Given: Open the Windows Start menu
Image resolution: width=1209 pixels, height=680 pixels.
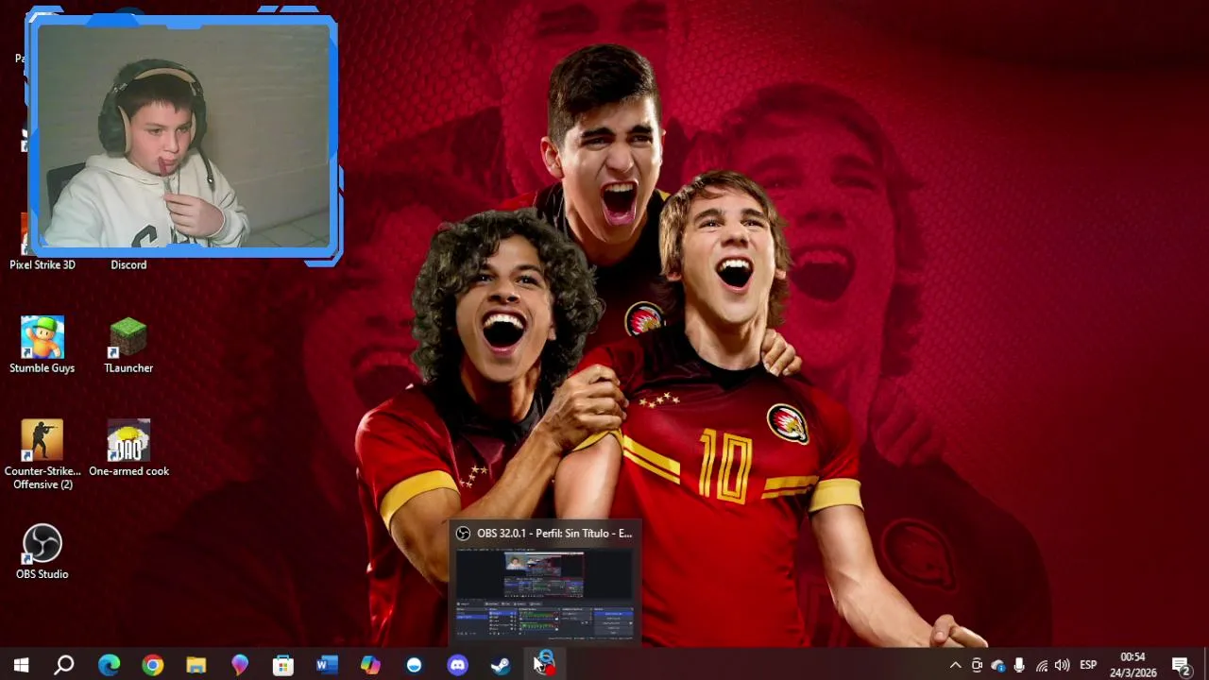Looking at the screenshot, I should (21, 665).
